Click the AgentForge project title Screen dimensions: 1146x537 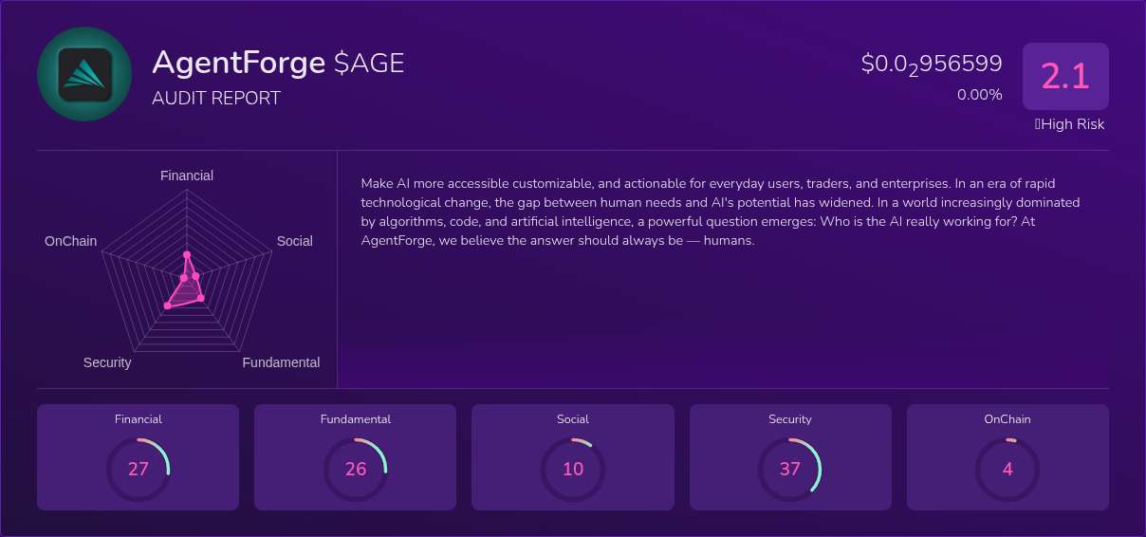[x=239, y=63]
